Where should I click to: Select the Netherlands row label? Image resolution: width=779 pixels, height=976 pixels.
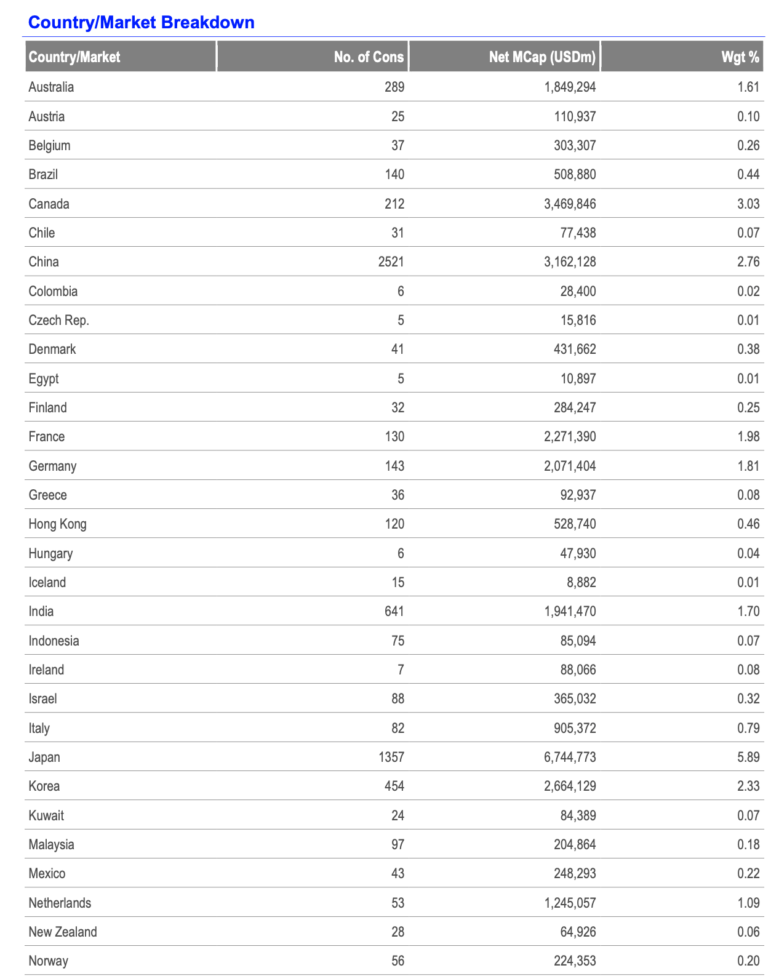coord(60,903)
